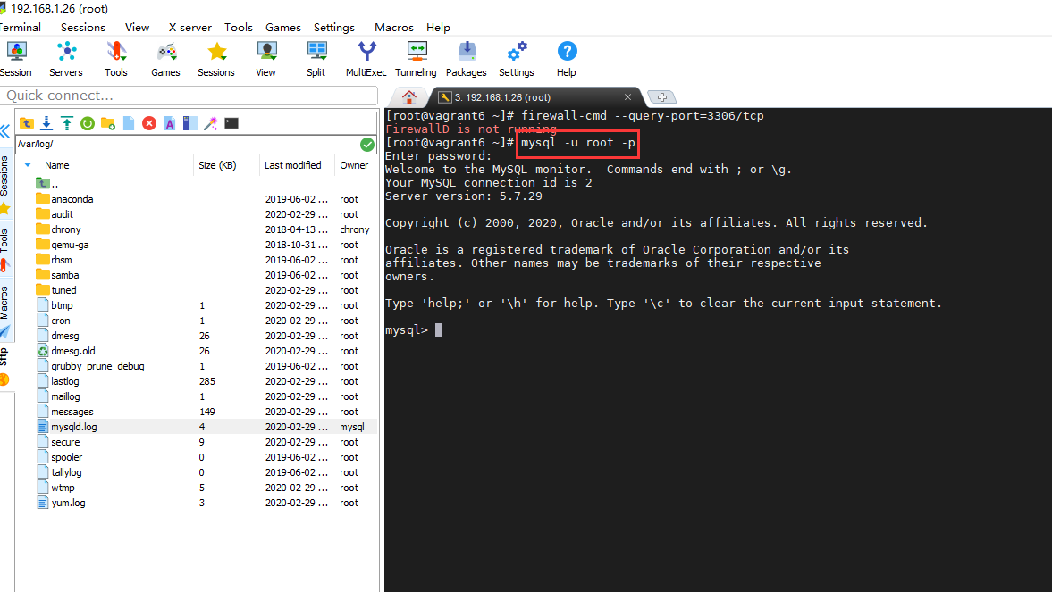
Task: Select the audit folder
Action: coord(62,214)
